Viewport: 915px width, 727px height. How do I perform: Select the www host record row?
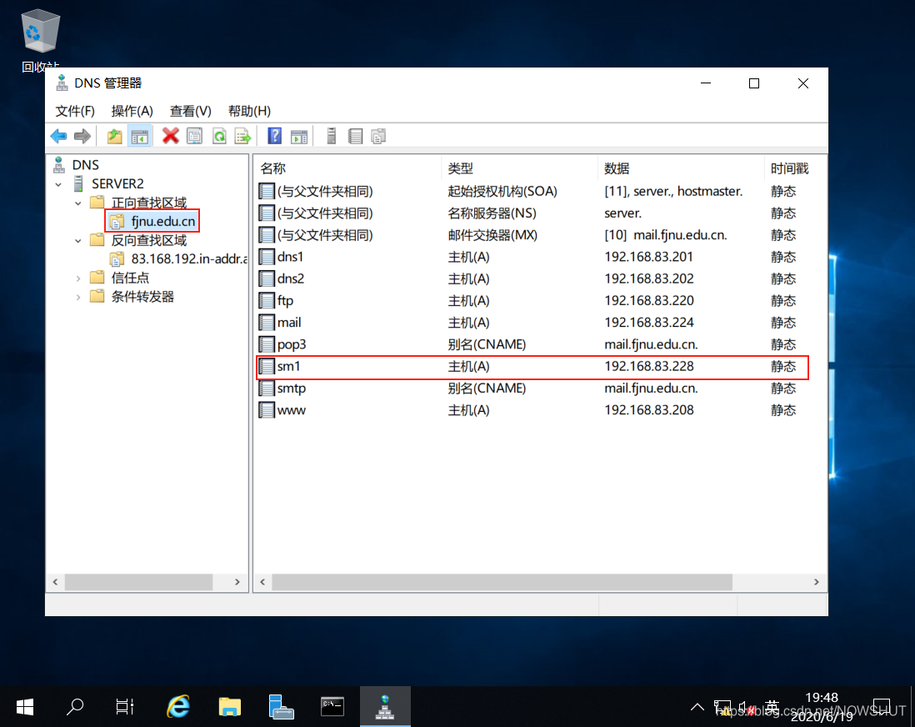click(x=291, y=410)
